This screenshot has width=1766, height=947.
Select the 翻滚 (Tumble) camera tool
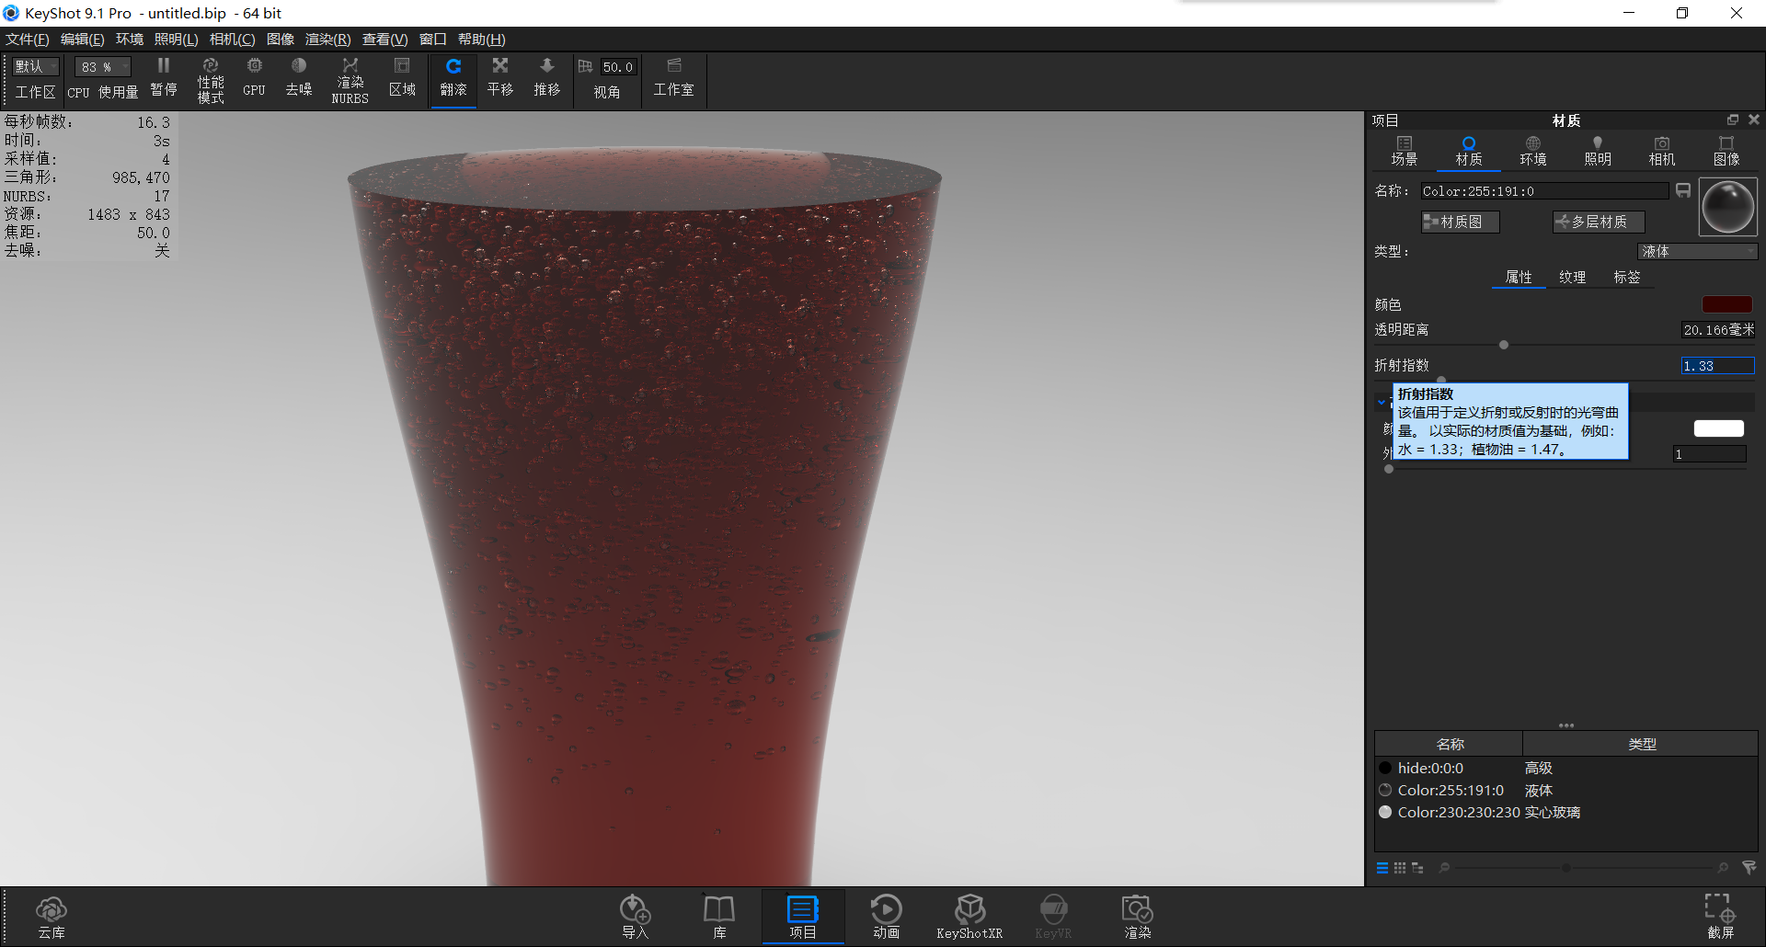453,78
